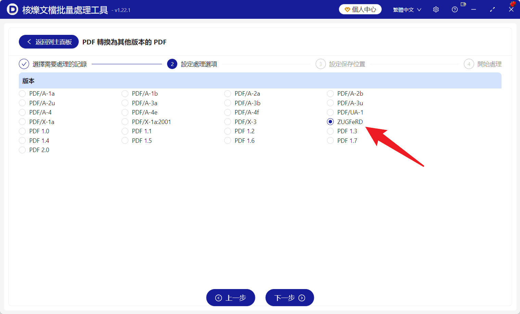This screenshot has width=520, height=314.
Task: Choose PDF/UA-1 radio button
Action: coord(330,112)
